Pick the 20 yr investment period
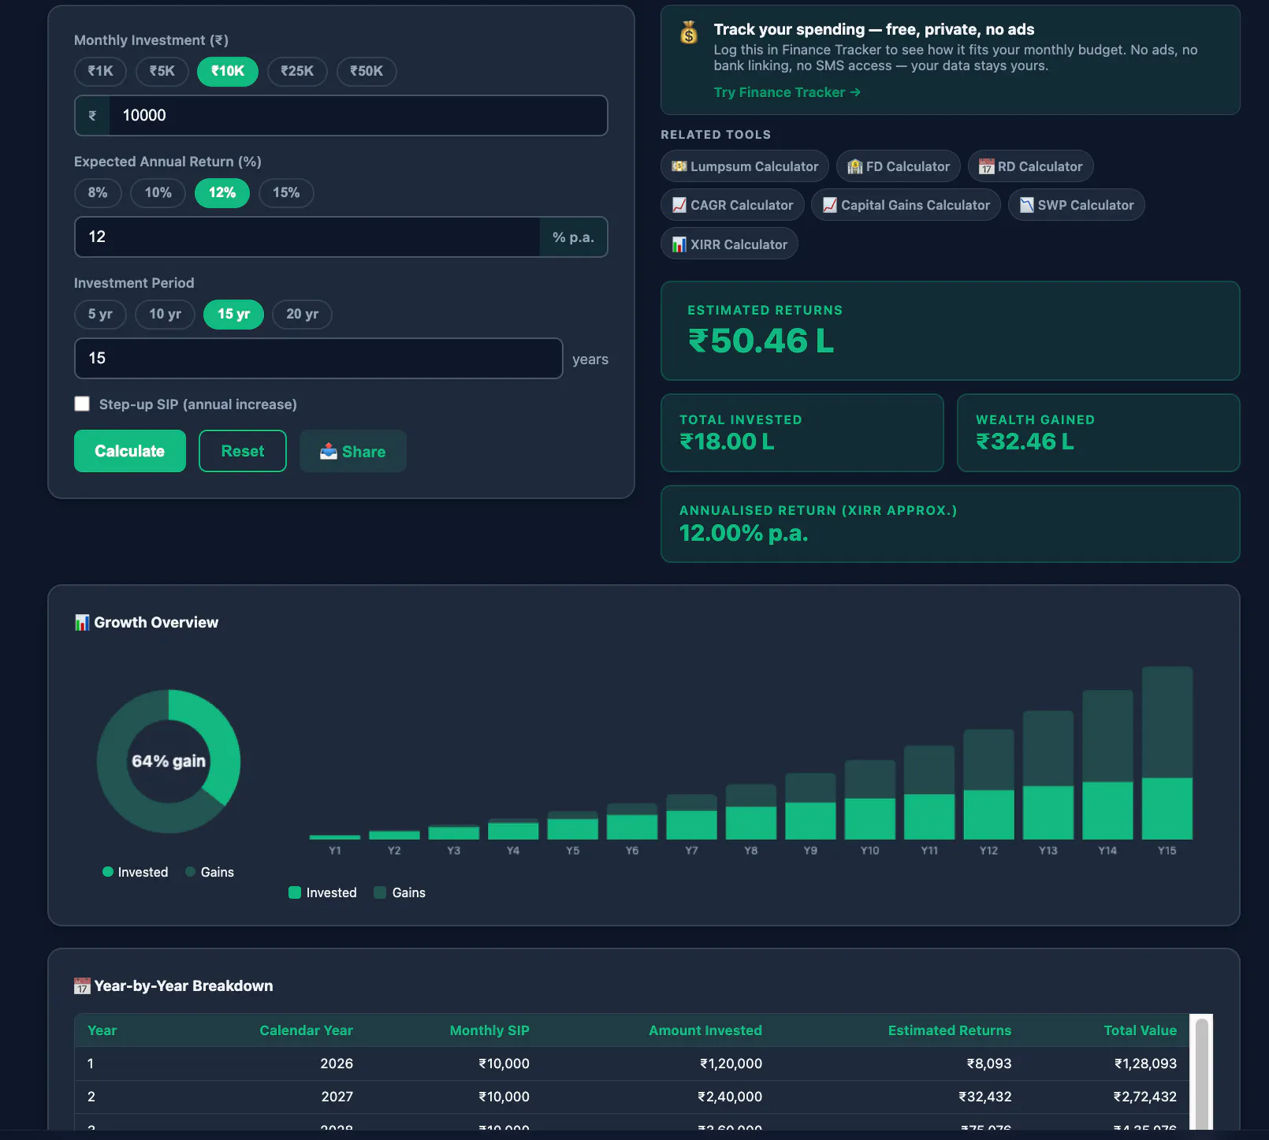The width and height of the screenshot is (1269, 1140). tap(302, 314)
